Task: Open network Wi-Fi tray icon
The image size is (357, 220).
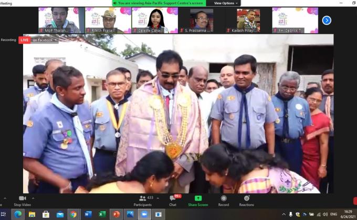Action: [x=319, y=214]
